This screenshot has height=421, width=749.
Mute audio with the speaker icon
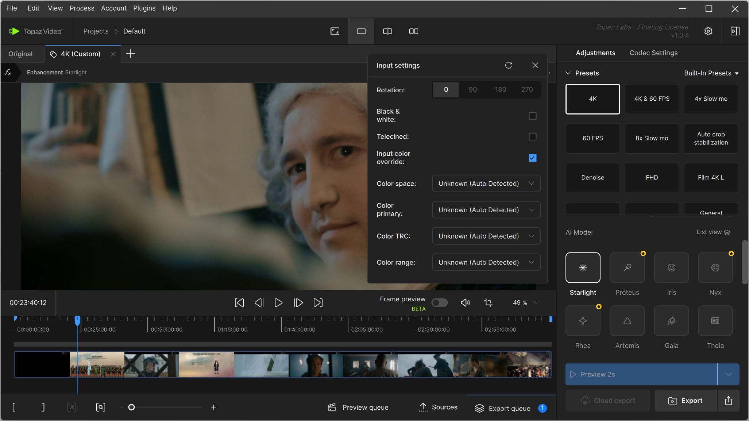(465, 303)
